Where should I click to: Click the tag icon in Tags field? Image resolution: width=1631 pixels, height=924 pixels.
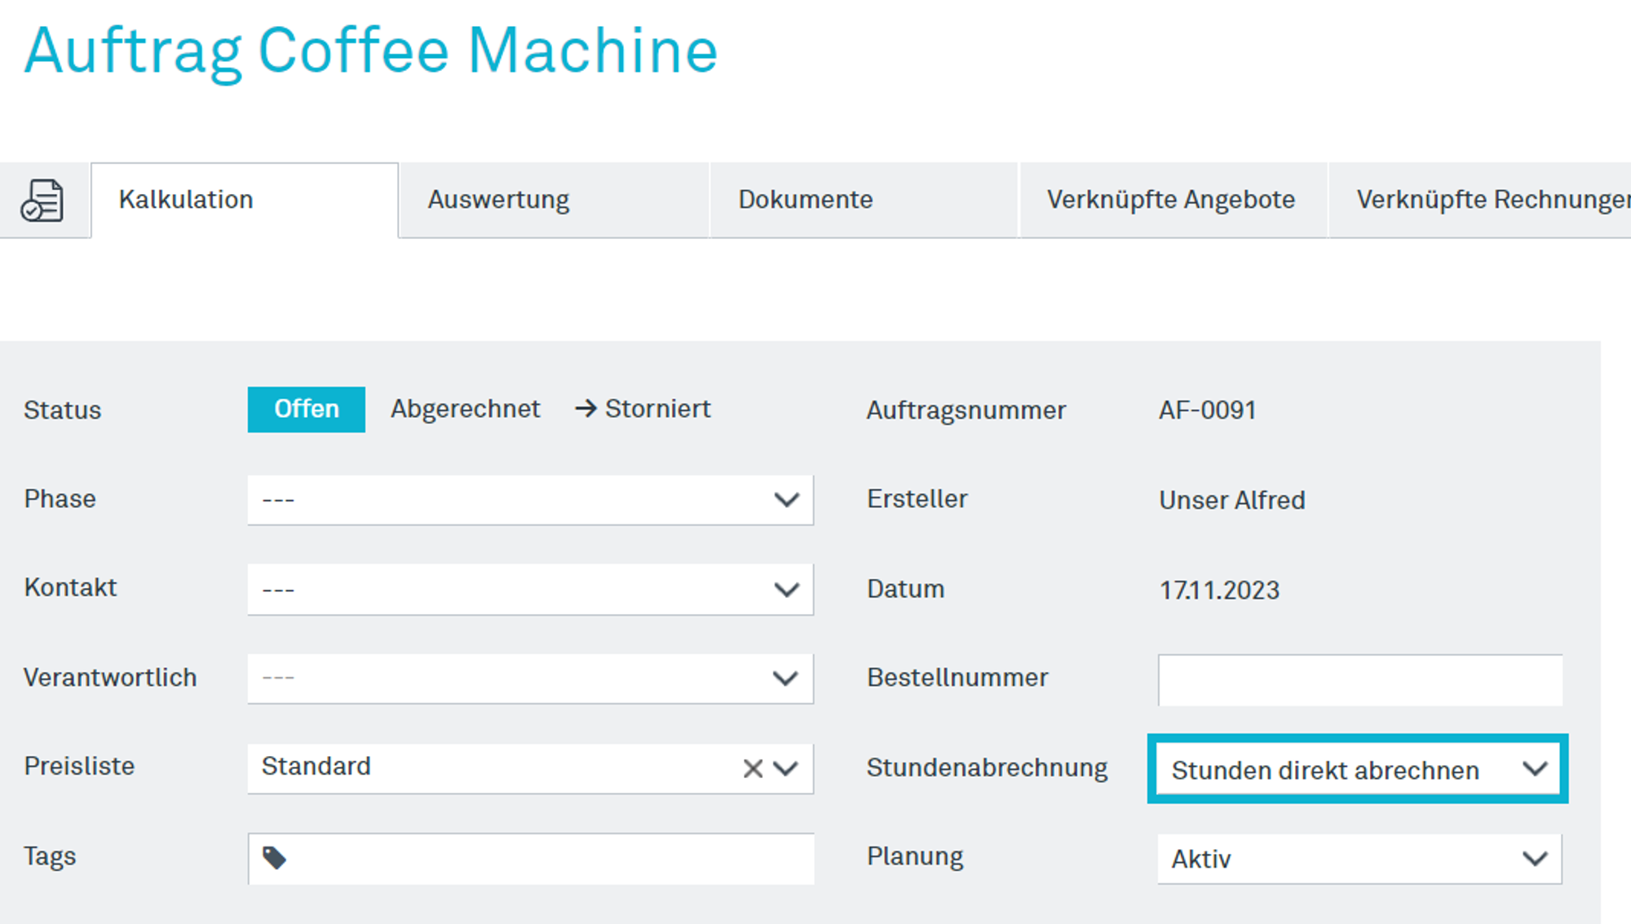(x=274, y=858)
